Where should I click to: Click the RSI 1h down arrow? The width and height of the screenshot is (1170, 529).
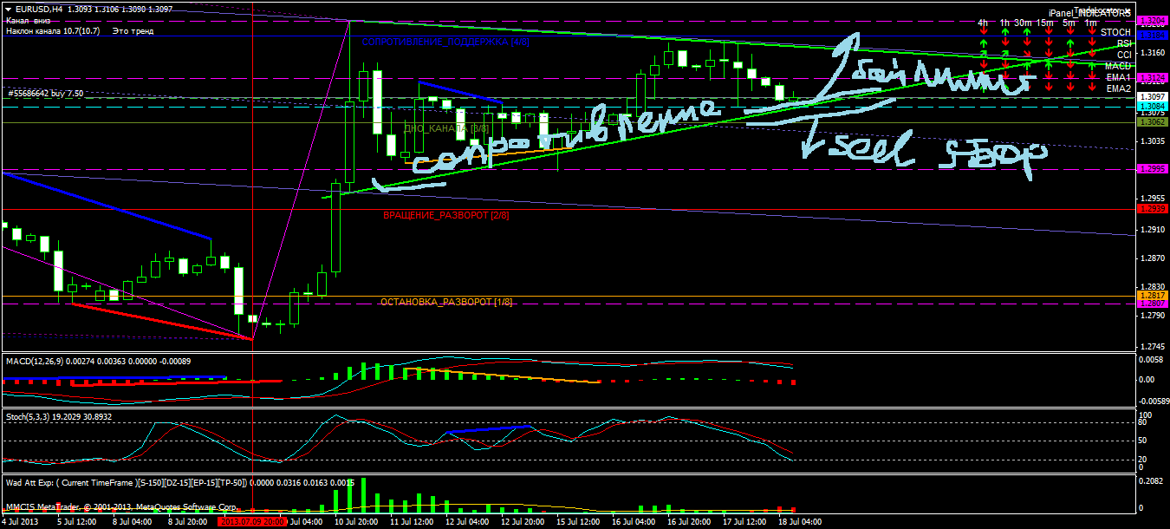[x=1005, y=43]
